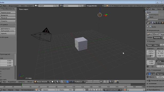Add a new scene with plus button
The image size is (164, 92).
pyautogui.click(x=80, y=6)
